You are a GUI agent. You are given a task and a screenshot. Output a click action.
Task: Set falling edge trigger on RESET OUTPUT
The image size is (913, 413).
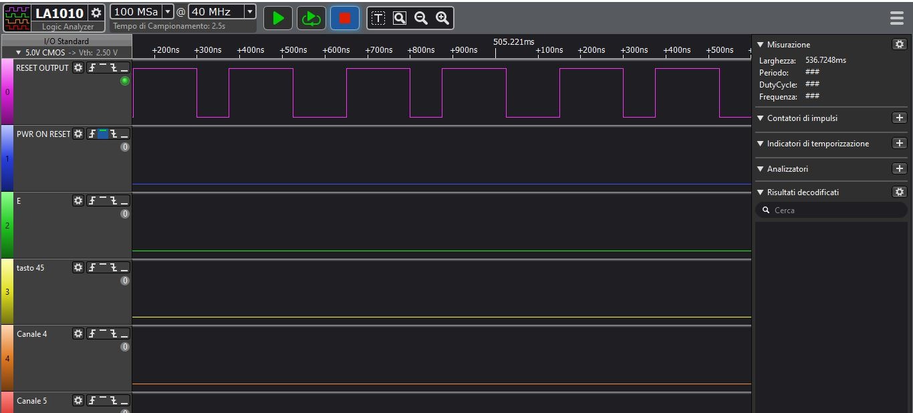coord(114,67)
